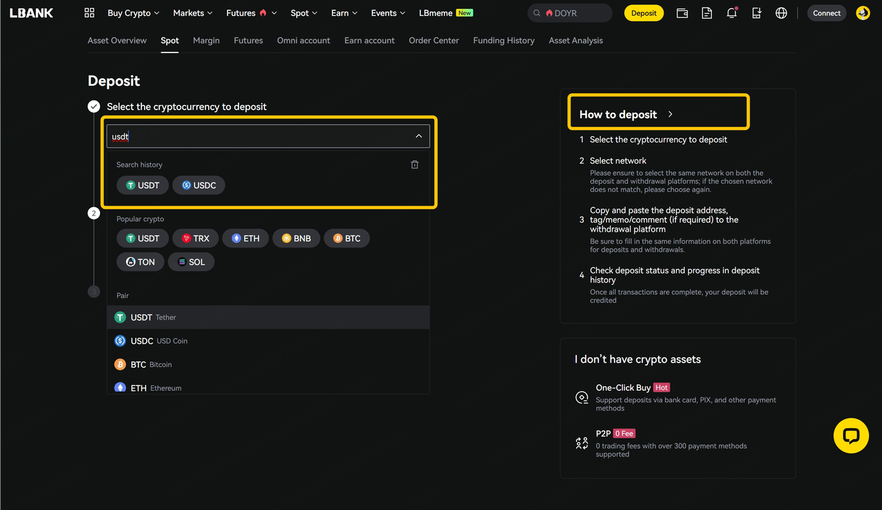Image resolution: width=882 pixels, height=510 pixels.
Task: Open the How to deposit link
Action: pos(626,115)
